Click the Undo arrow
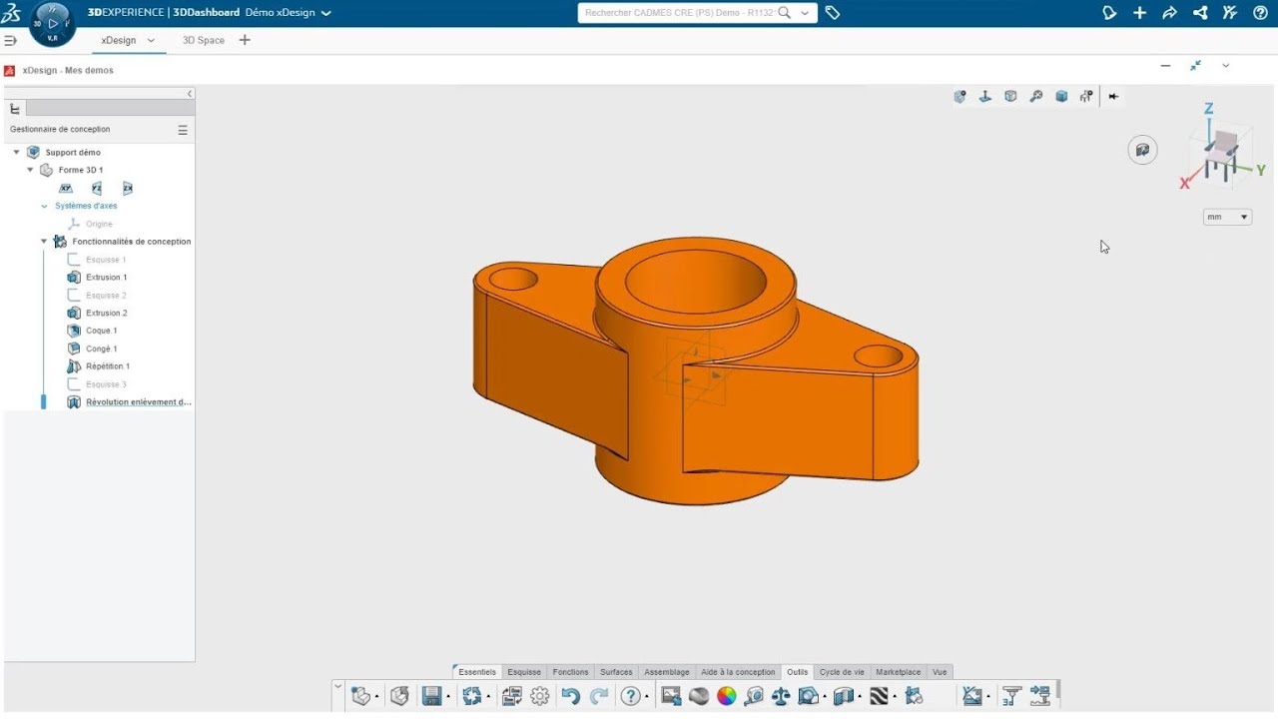 (570, 696)
